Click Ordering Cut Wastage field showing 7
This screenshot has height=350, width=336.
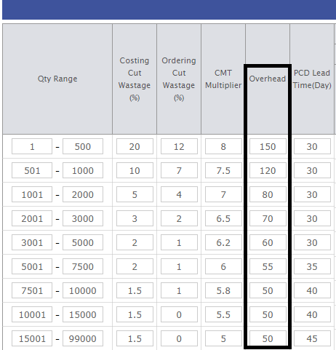(179, 170)
